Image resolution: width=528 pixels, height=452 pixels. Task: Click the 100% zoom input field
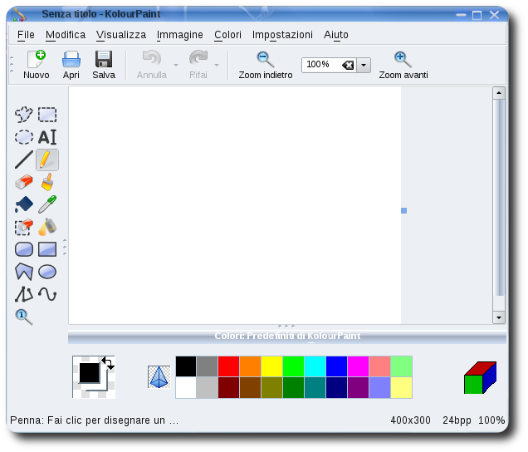[x=321, y=65]
